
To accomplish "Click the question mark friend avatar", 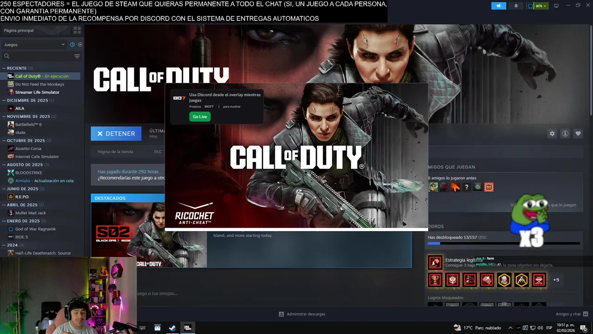I will click(467, 187).
